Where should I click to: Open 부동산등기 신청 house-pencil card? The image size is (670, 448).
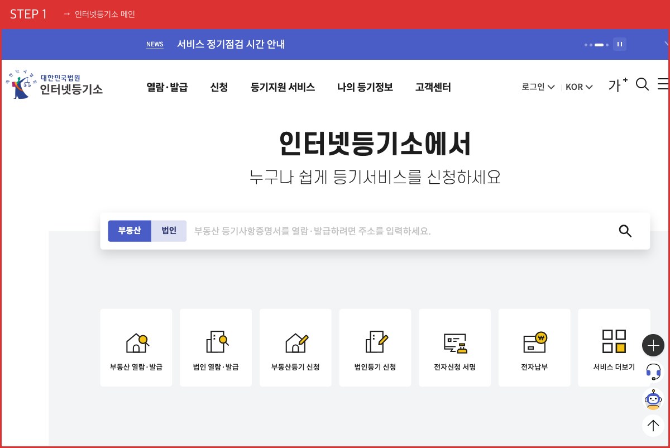point(295,347)
